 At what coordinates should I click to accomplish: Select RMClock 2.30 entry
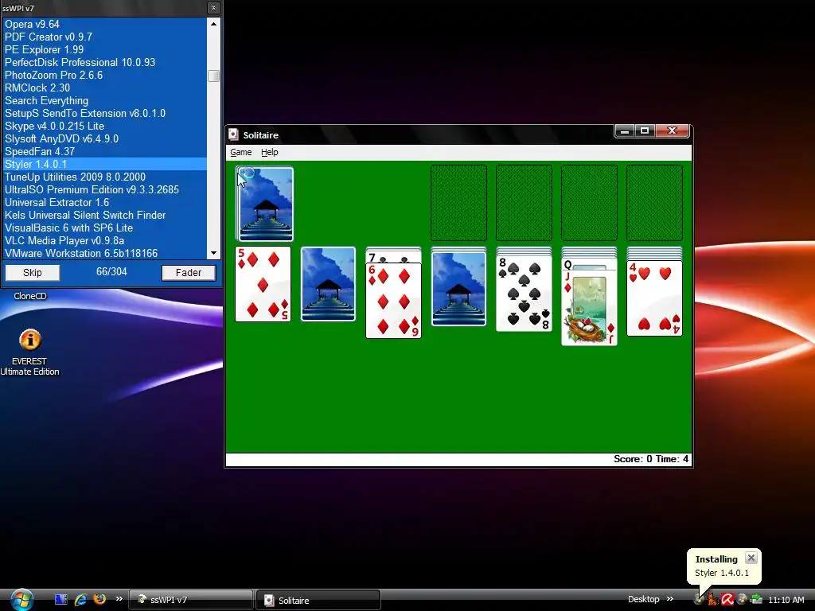(105, 88)
